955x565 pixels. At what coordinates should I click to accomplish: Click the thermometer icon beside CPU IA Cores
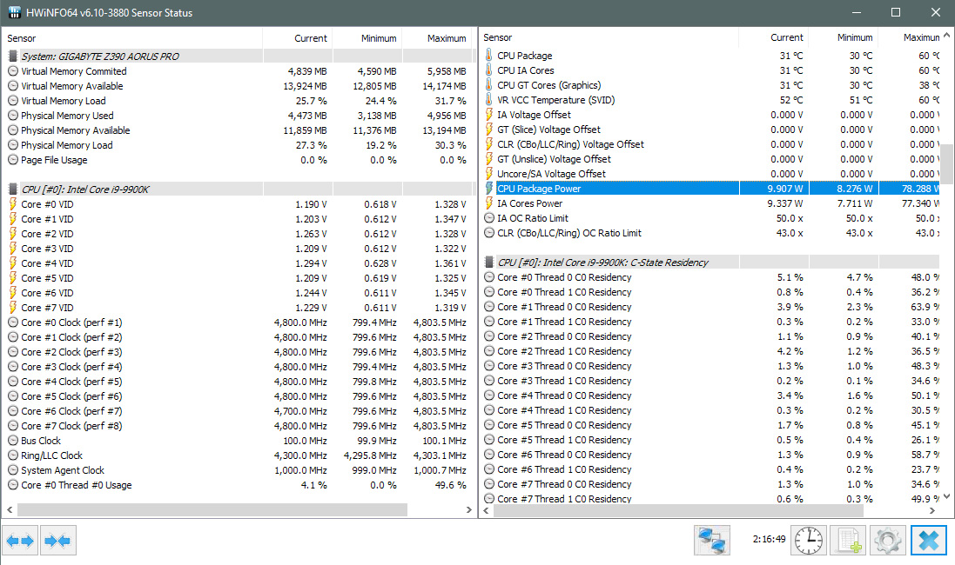click(x=488, y=70)
